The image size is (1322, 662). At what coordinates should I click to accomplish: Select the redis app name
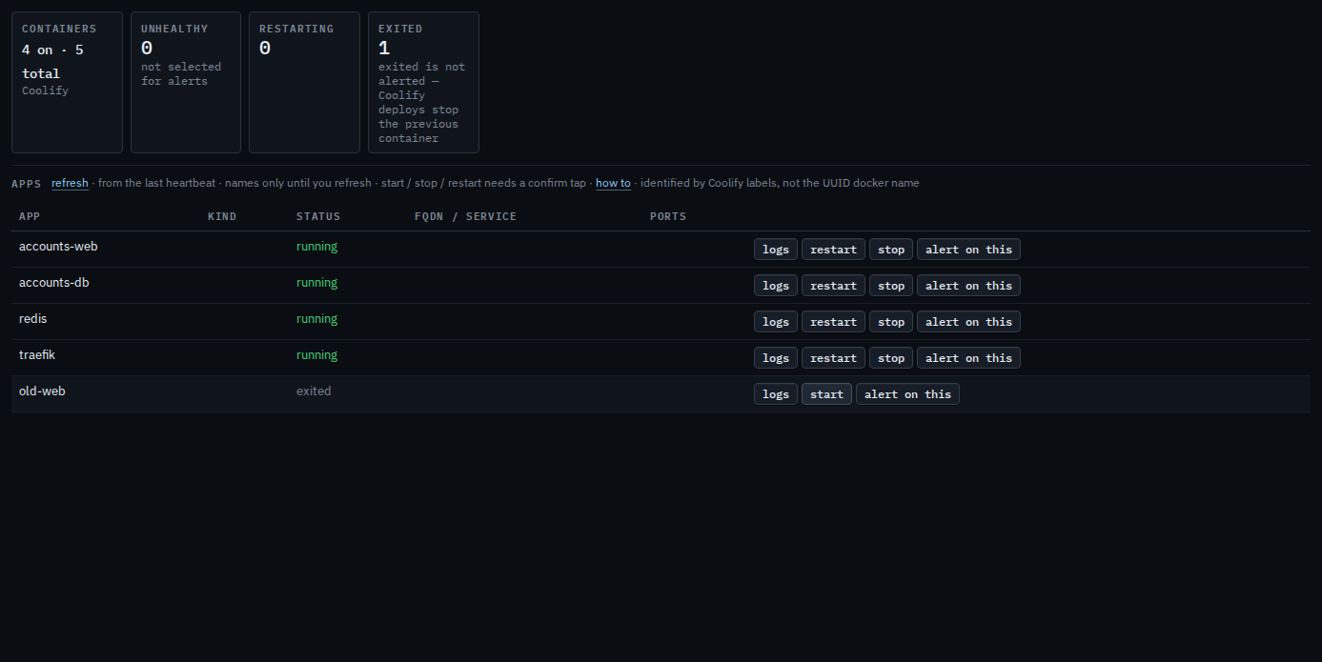pyautogui.click(x=32, y=319)
